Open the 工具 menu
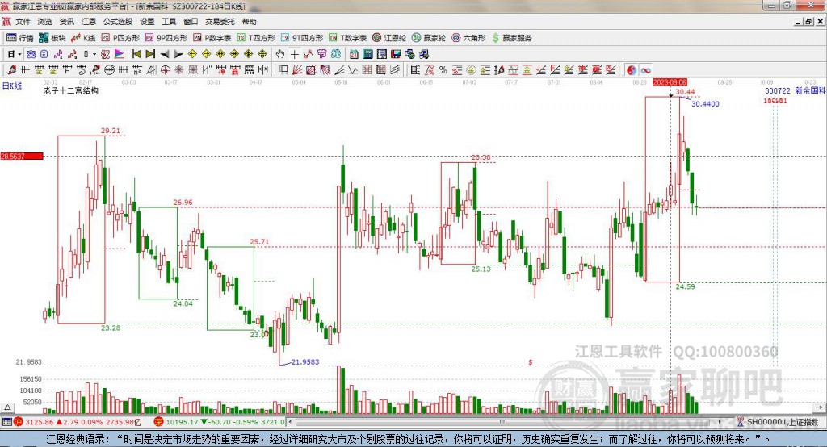Screen dimensions: 827x447 pyautogui.click(x=169, y=22)
